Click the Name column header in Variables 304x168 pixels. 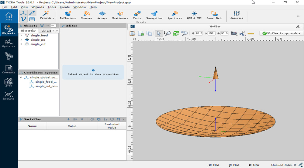point(32,126)
